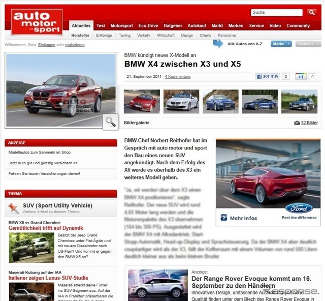Click the pushpin icon in the Thema box
This screenshot has height=301, width=325.
[x=14, y=208]
